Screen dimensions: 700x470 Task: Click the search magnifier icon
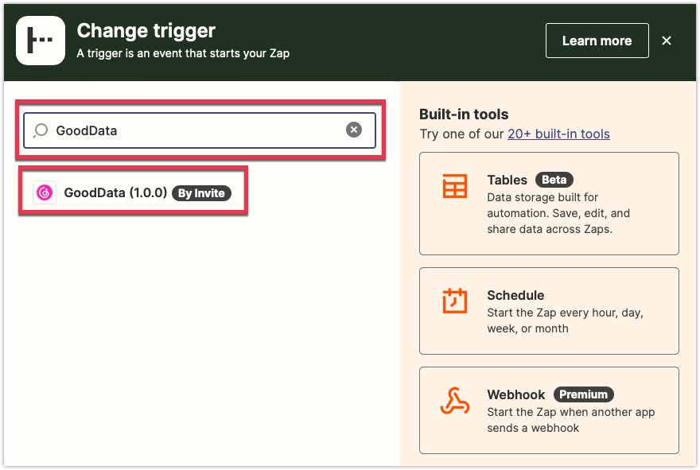[x=41, y=130]
